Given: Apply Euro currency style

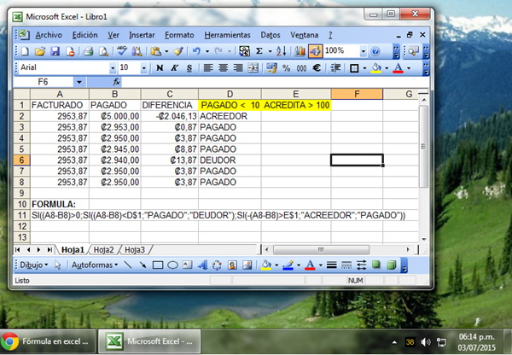Looking at the screenshot, I should coord(316,68).
